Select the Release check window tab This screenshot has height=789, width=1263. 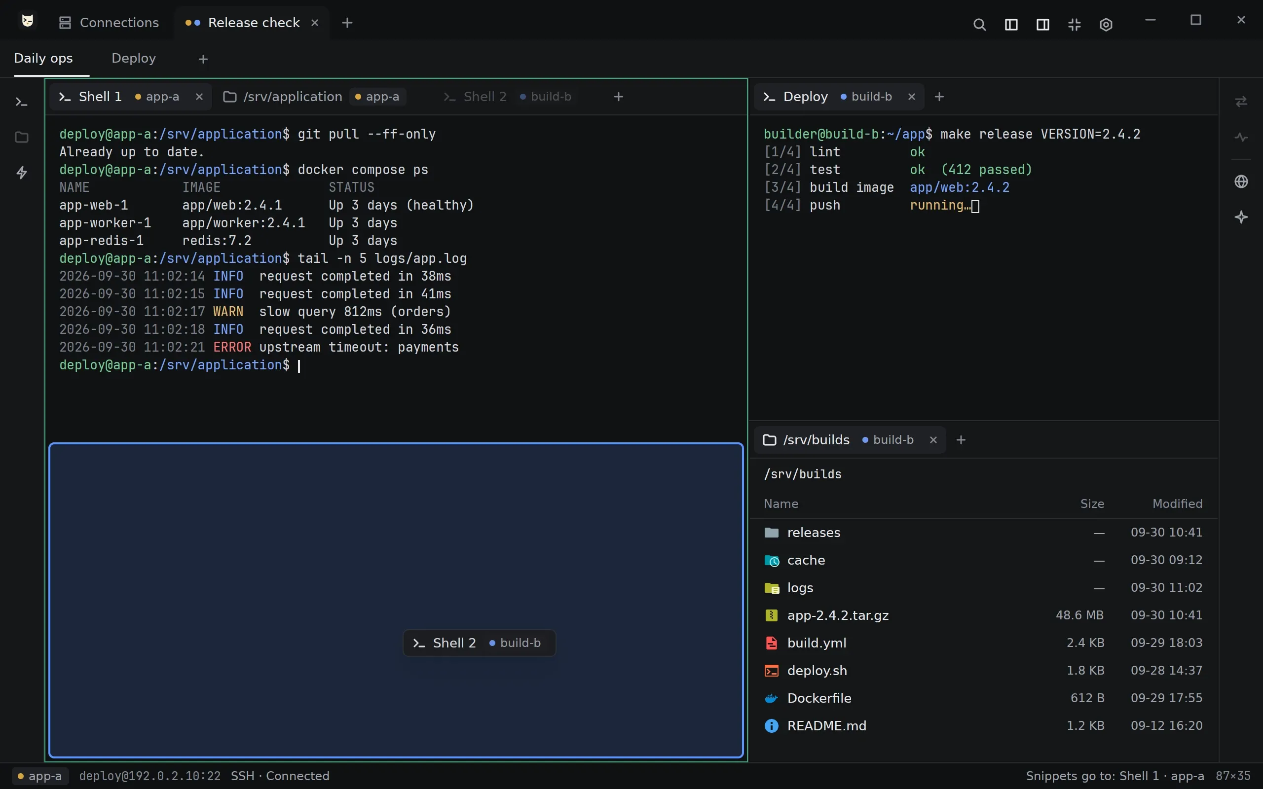252,23
